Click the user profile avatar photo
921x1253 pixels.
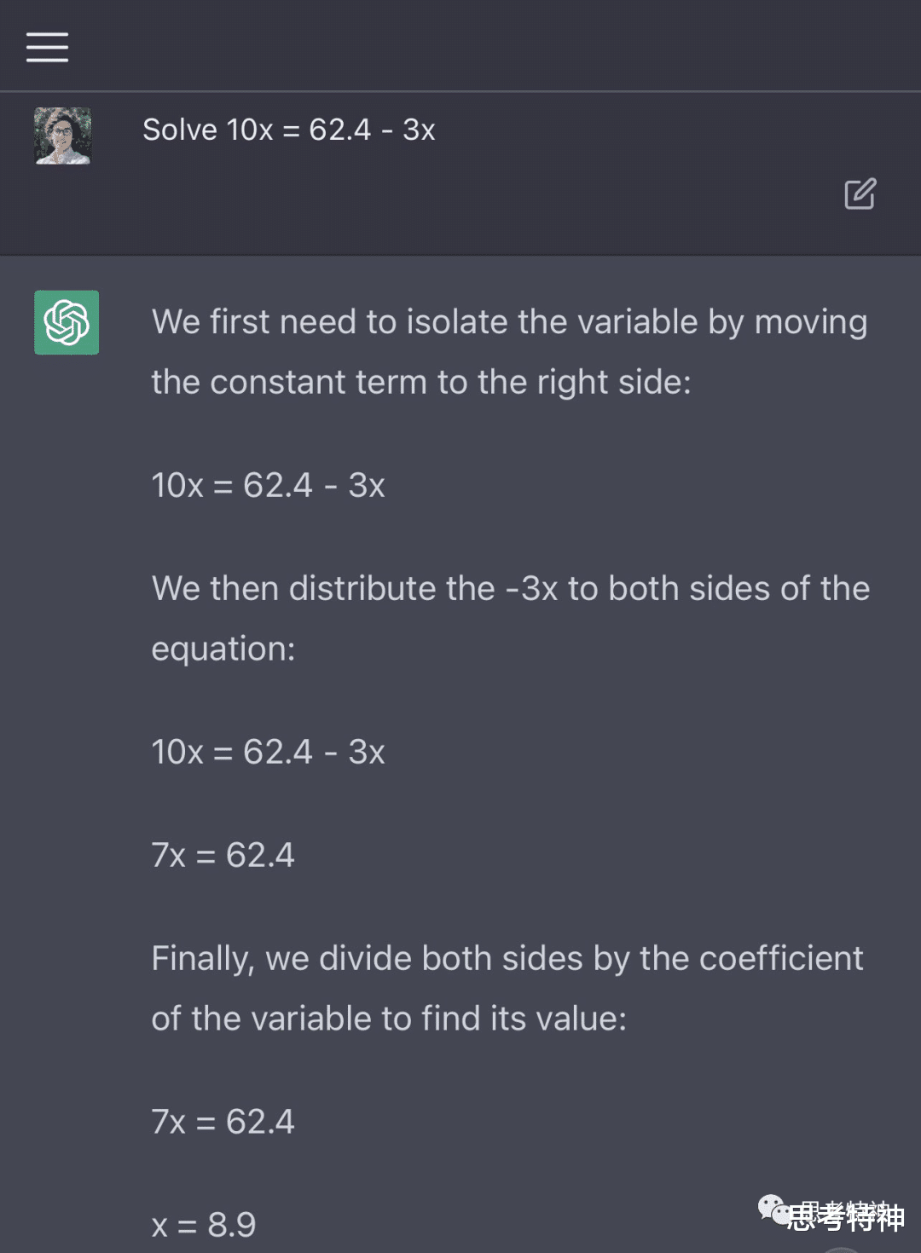click(62, 136)
